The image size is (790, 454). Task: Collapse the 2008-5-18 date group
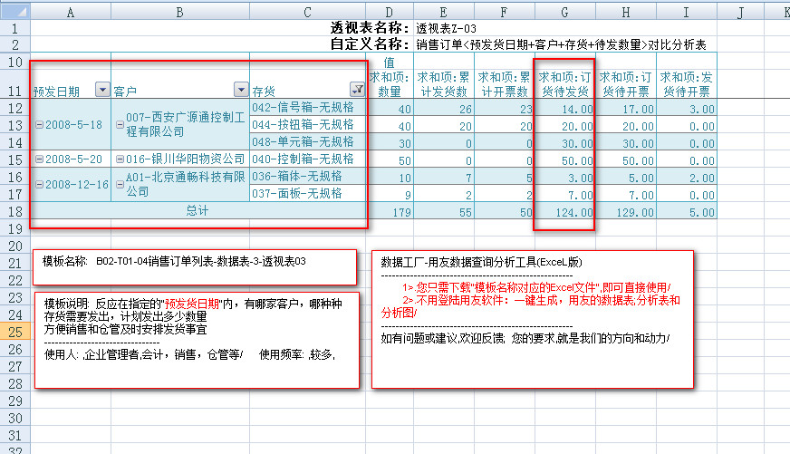pos(39,124)
